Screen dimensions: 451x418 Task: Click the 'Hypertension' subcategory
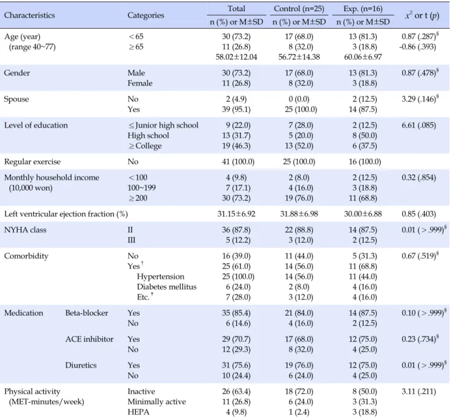coord(161,277)
